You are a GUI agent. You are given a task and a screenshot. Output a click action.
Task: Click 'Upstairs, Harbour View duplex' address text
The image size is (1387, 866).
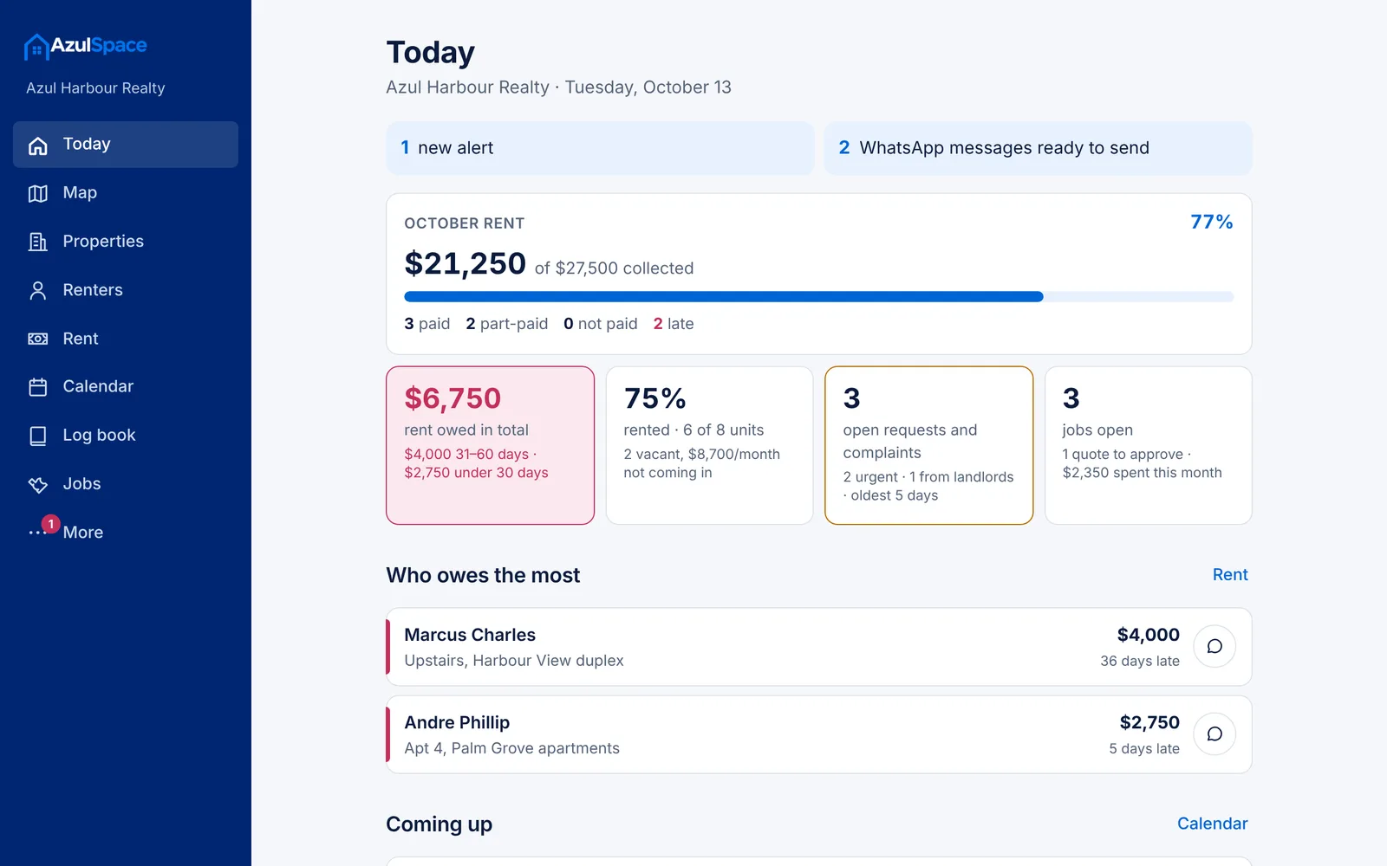coord(514,661)
